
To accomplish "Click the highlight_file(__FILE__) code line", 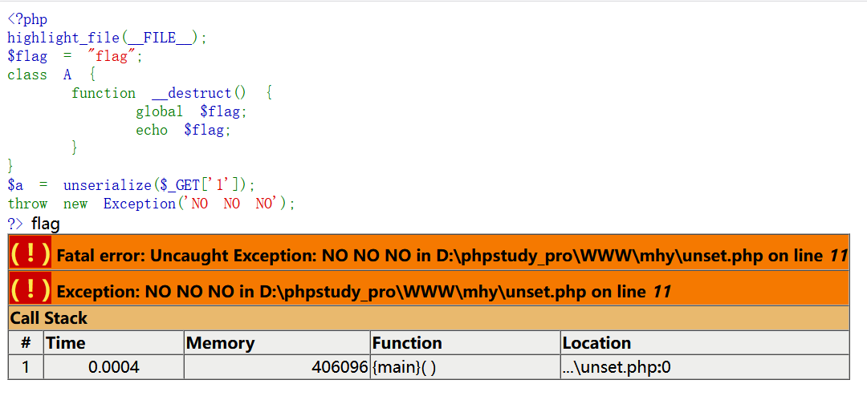I will pyautogui.click(x=107, y=38).
